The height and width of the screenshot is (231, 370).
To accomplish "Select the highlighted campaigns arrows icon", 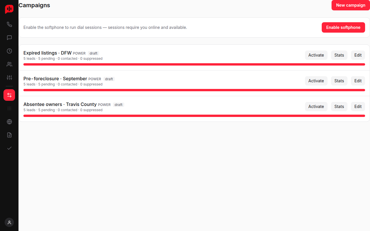I will 9,95.
